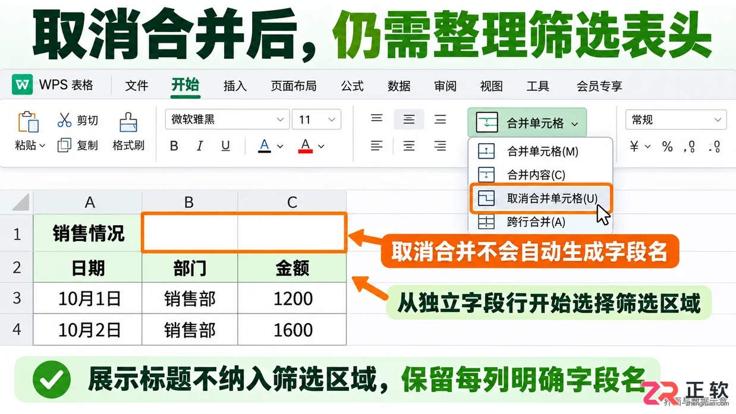Switch to the 审阅 tab
Viewport: 736px width, 414px height.
coord(445,86)
